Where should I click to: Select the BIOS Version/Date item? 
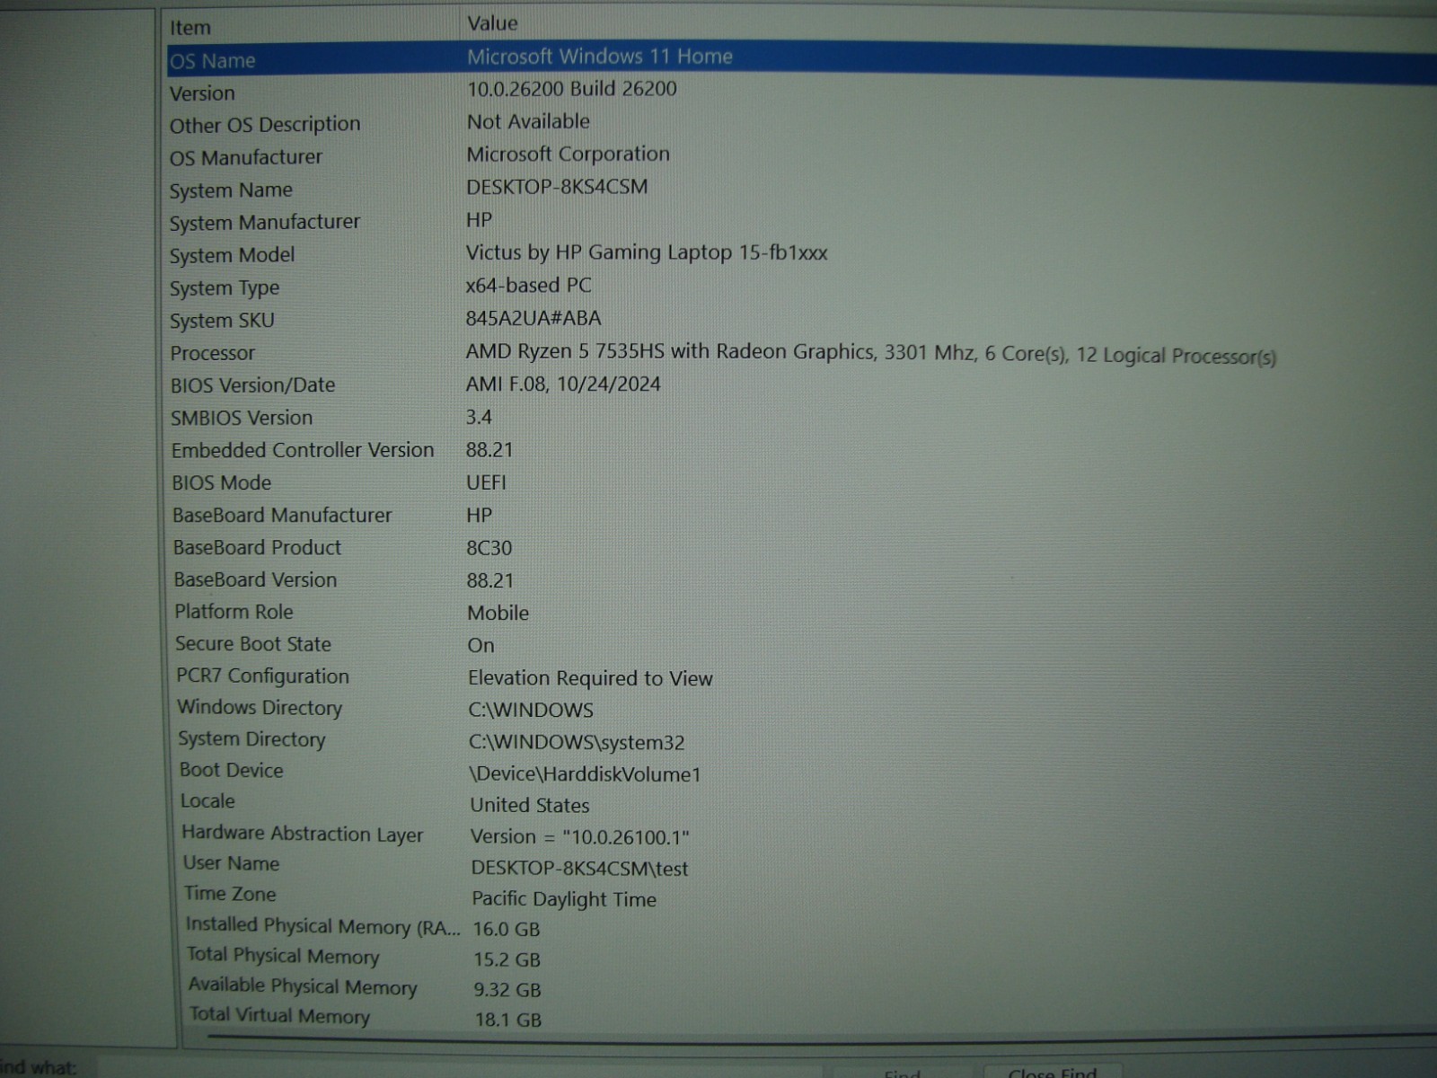(x=252, y=385)
